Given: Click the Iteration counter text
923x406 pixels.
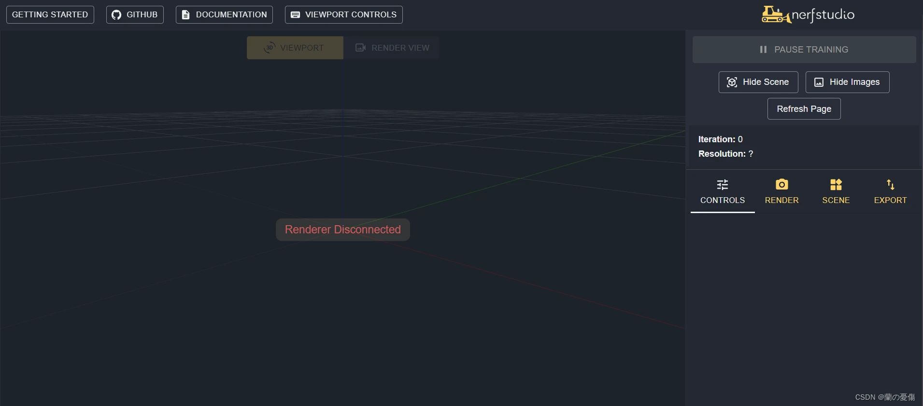Looking at the screenshot, I should [x=720, y=139].
